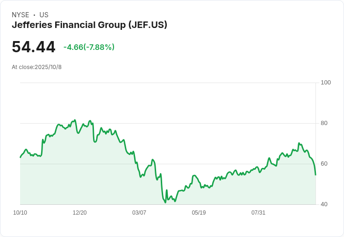Click the 60 y-axis price label
Screen dimensions: 344x237
click(x=324, y=164)
